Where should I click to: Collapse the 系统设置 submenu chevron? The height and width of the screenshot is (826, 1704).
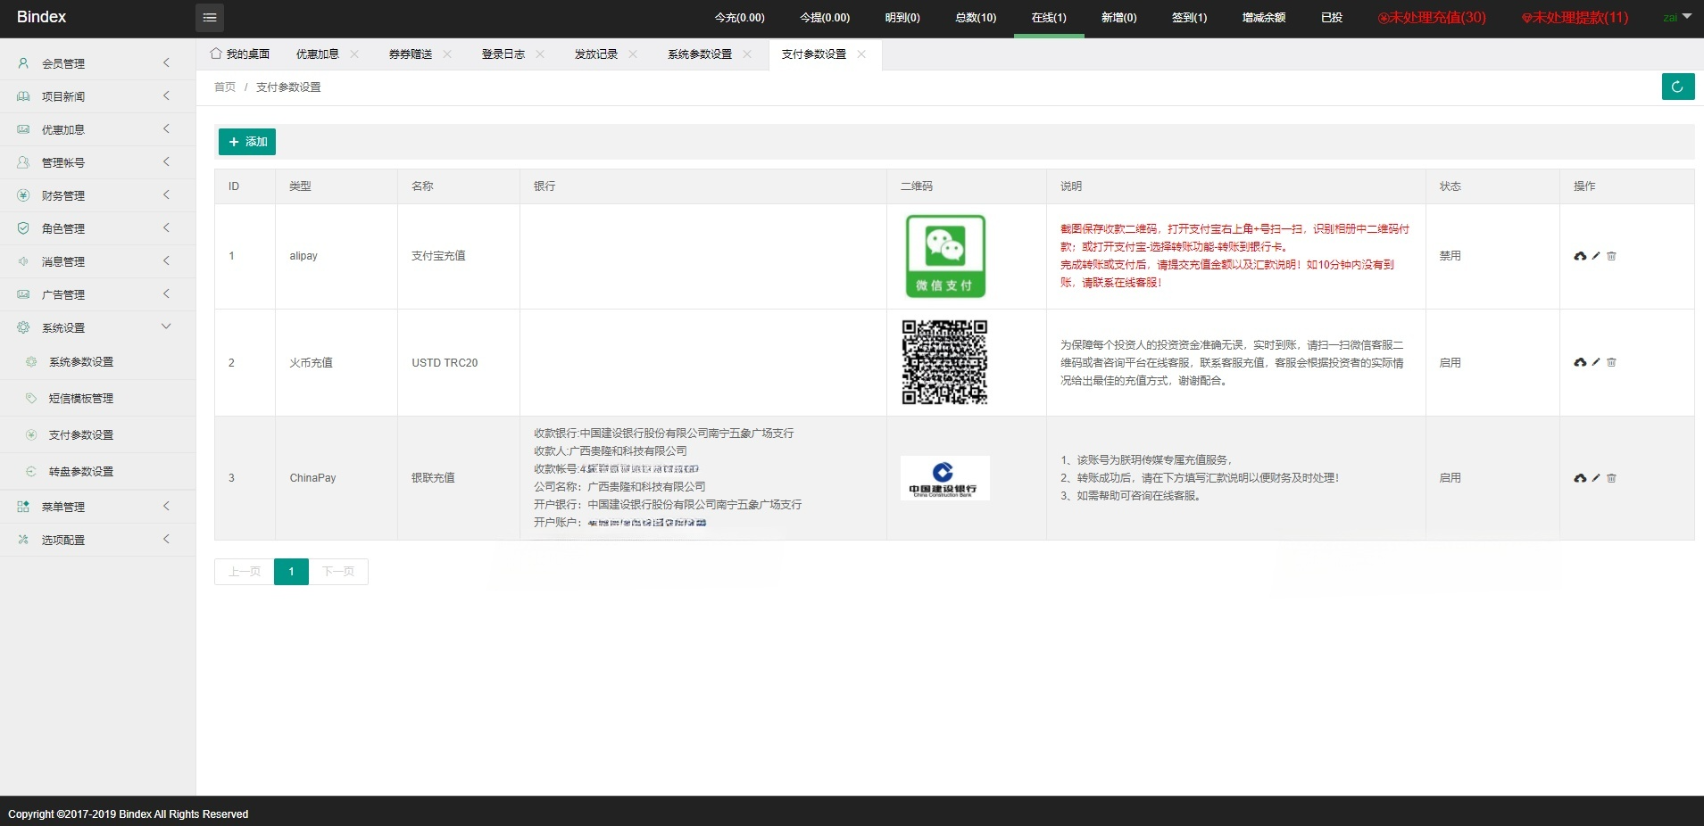[165, 326]
